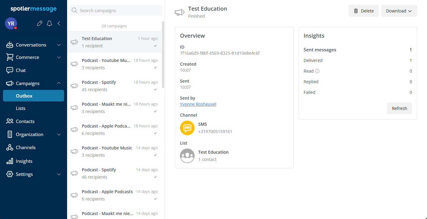Open the Contacts page
The image size is (427, 219).
(x=25, y=121)
